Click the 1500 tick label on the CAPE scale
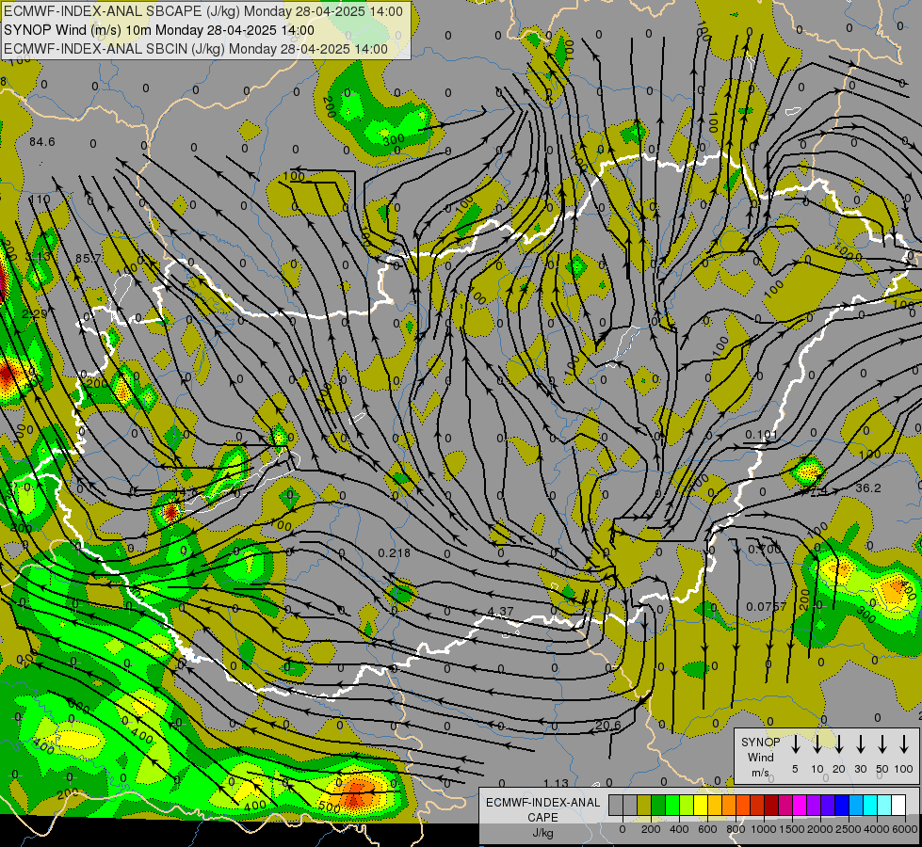Viewport: 922px width, 847px height. tap(791, 829)
